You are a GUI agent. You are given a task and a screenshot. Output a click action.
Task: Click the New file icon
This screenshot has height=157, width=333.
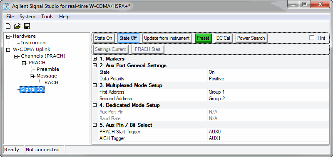(x=8, y=26)
